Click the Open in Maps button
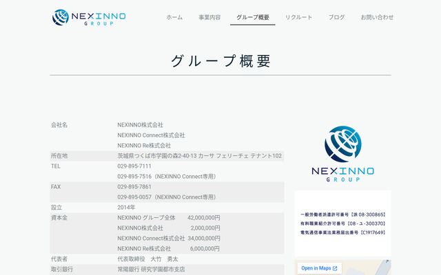The width and height of the screenshot is (441, 275). pos(319,268)
